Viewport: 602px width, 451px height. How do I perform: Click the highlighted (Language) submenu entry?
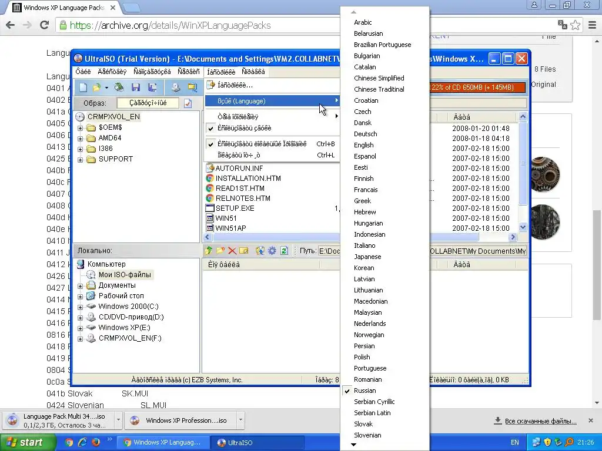pos(273,101)
